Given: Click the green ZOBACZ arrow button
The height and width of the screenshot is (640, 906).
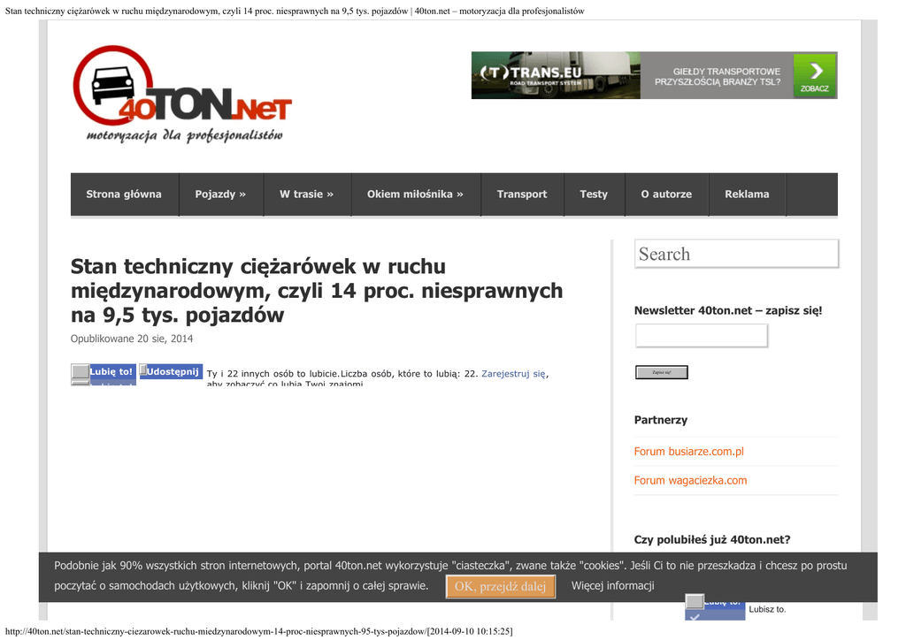Looking at the screenshot, I should pos(814,75).
